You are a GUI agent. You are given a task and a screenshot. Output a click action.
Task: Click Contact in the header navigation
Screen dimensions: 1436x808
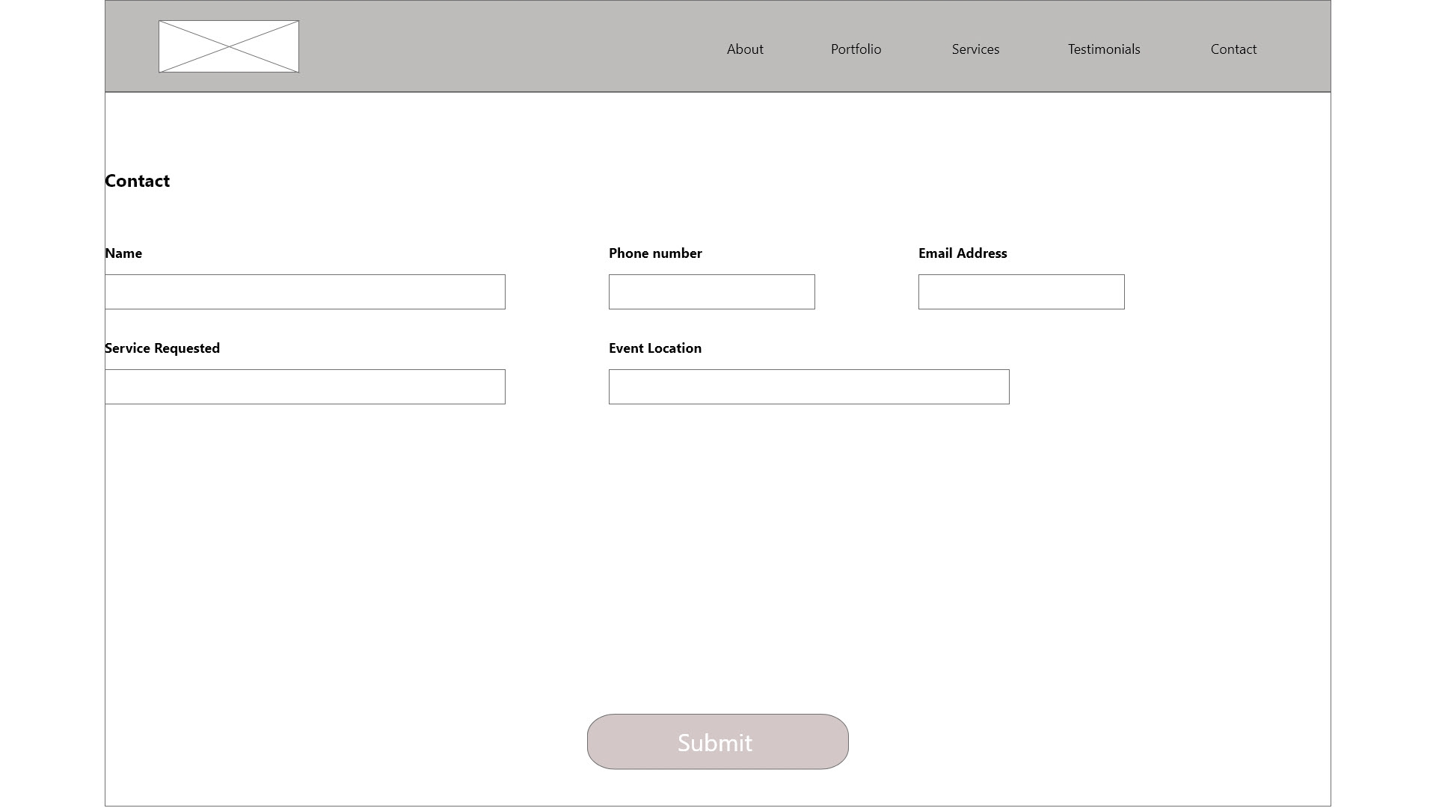tap(1233, 49)
